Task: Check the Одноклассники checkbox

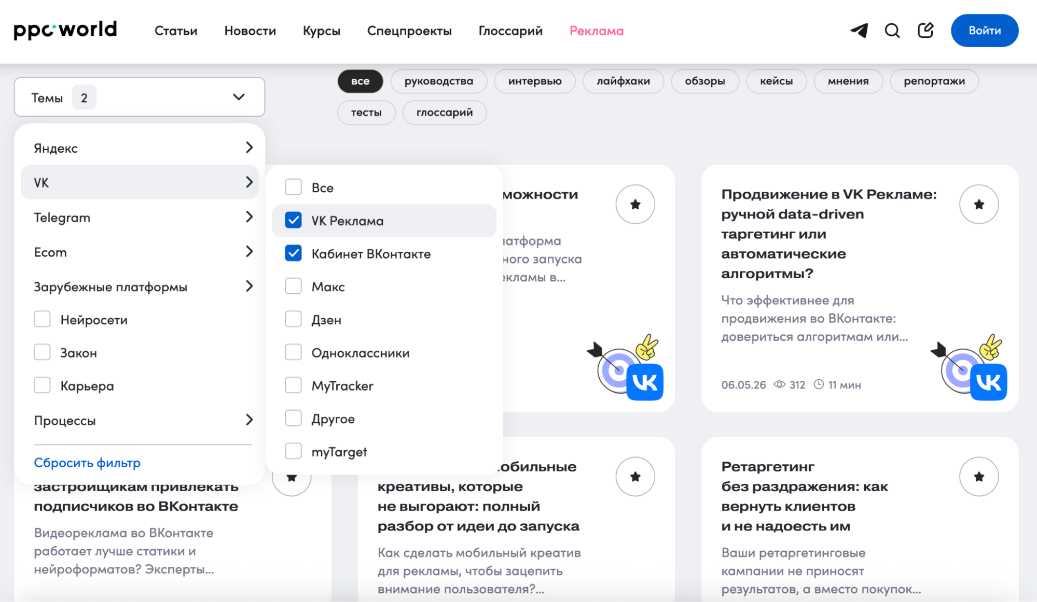Action: click(x=293, y=352)
